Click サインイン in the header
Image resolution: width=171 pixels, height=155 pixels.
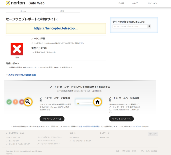pyautogui.click(x=152, y=3)
